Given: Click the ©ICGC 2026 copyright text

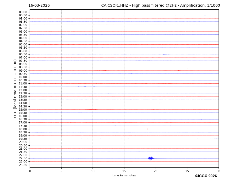Looking at the screenshot, I should pyautogui.click(x=206, y=176).
